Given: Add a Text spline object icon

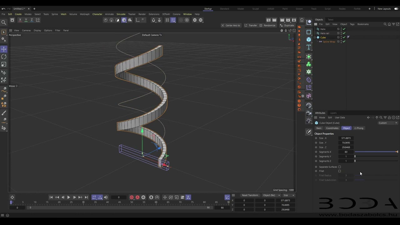Looking at the screenshot, I should 309,47.
